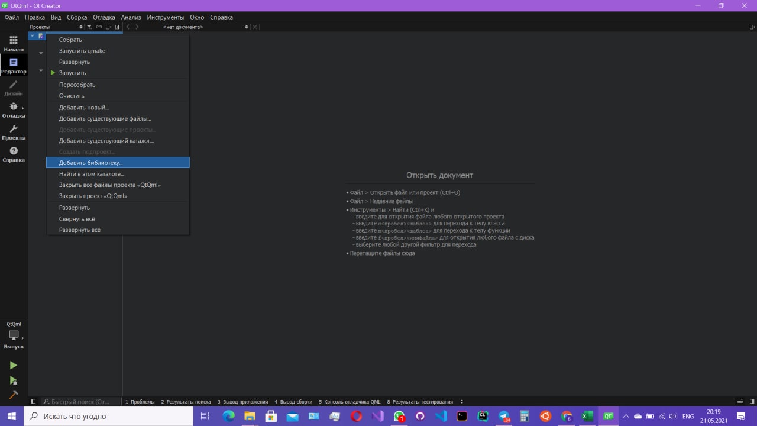Select Добавить библиотеку... menu entry

point(118,163)
